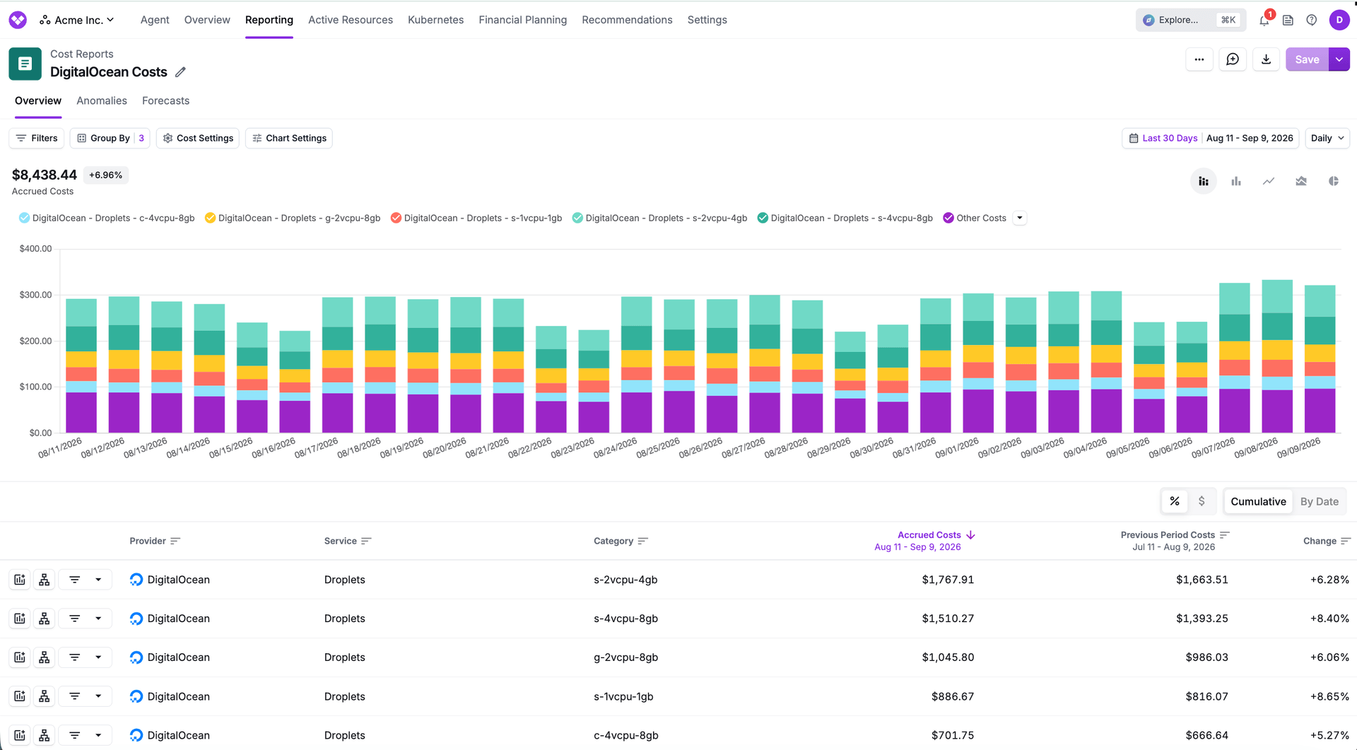Click the Explore search field
The image size is (1357, 750).
pos(1190,20)
